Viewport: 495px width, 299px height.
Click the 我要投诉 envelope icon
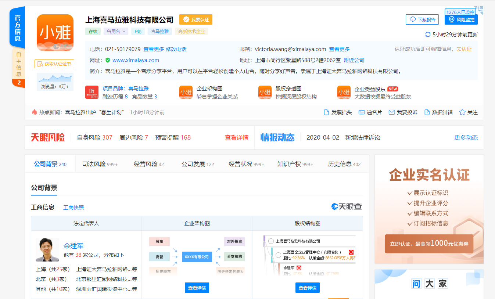point(392,112)
